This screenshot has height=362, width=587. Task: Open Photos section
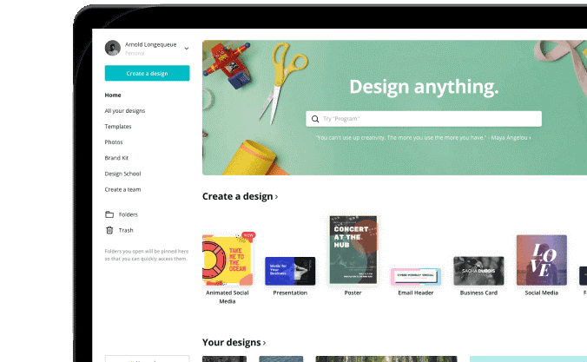coord(114,142)
